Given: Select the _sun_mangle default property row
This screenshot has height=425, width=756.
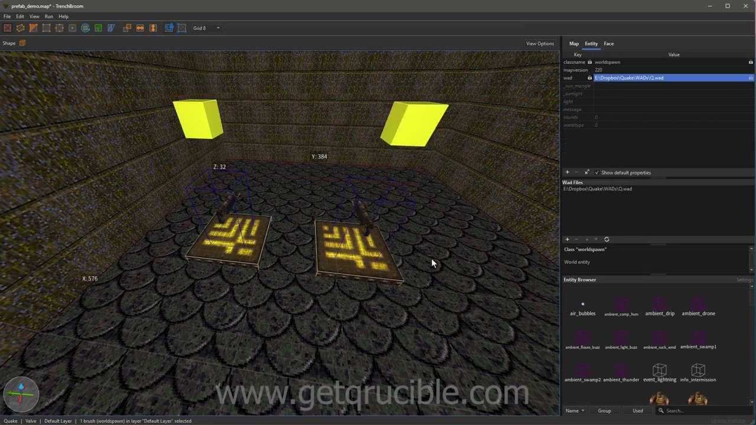Looking at the screenshot, I should coord(657,86).
